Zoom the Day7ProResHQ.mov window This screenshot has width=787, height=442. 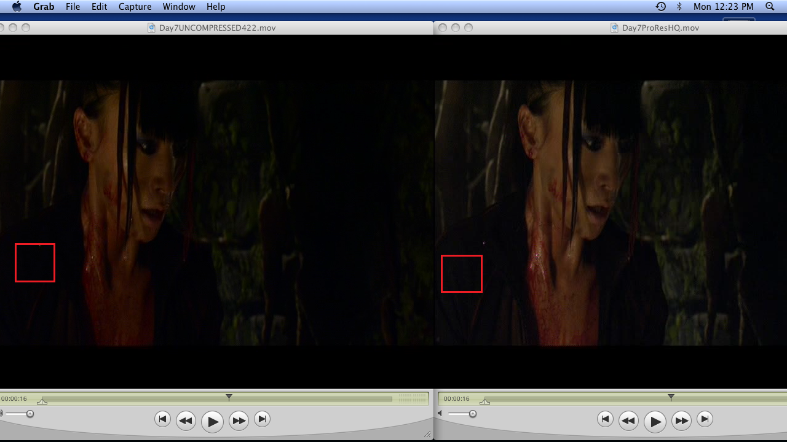click(x=469, y=28)
